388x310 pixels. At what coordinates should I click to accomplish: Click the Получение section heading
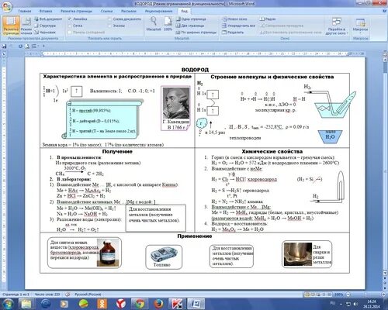click(x=117, y=152)
